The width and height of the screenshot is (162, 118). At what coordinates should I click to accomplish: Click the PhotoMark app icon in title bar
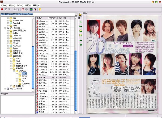click(2, 2)
